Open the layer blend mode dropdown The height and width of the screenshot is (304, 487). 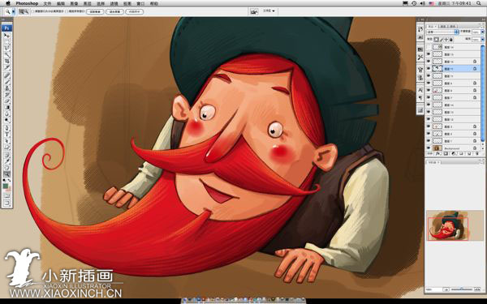pyautogui.click(x=442, y=32)
